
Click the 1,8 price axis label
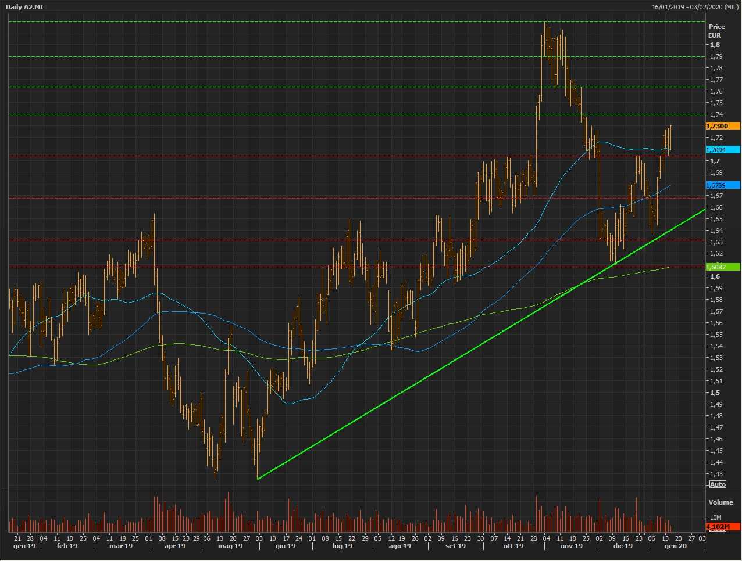[x=715, y=45]
